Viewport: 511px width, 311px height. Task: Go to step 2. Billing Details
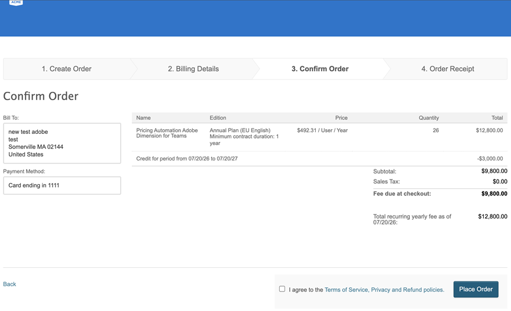[x=193, y=69]
